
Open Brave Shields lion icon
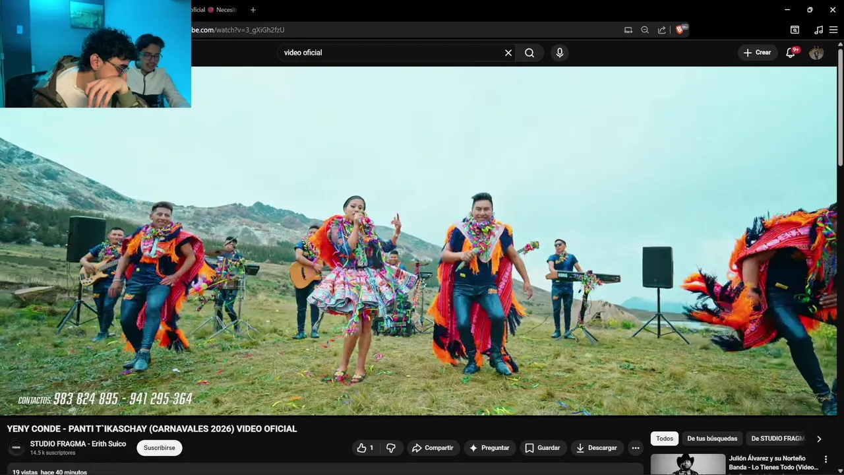pos(680,30)
